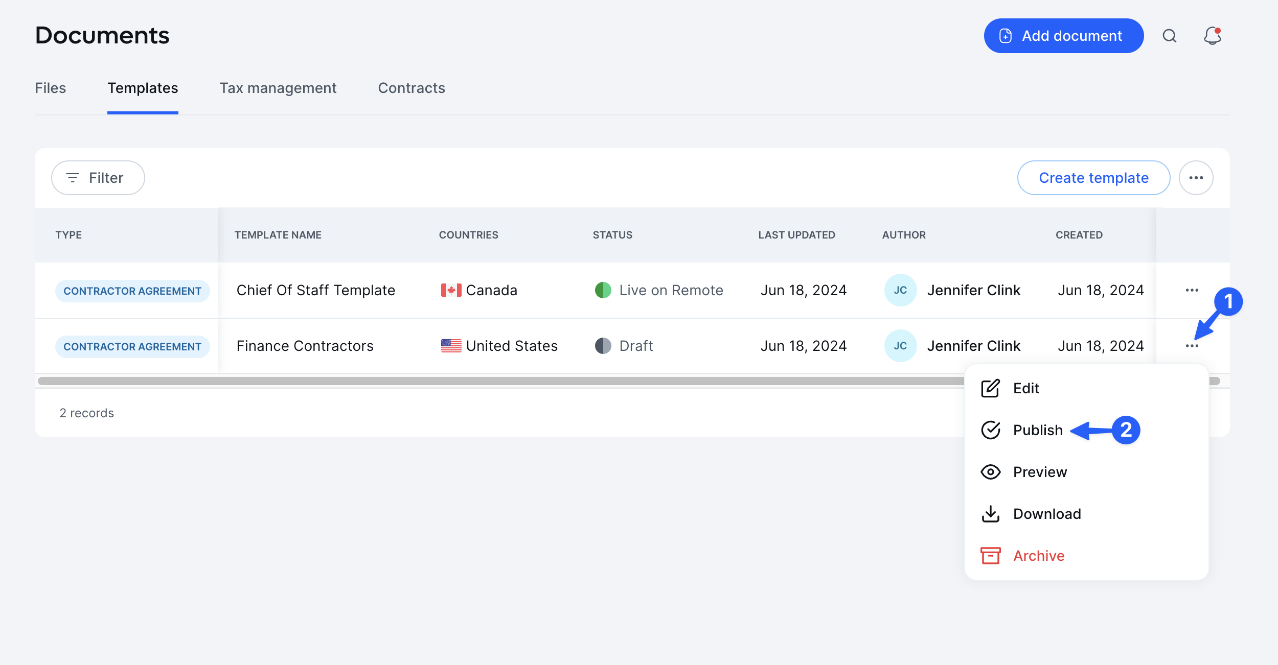Click the Created column header
The width and height of the screenshot is (1278, 665).
pos(1079,235)
